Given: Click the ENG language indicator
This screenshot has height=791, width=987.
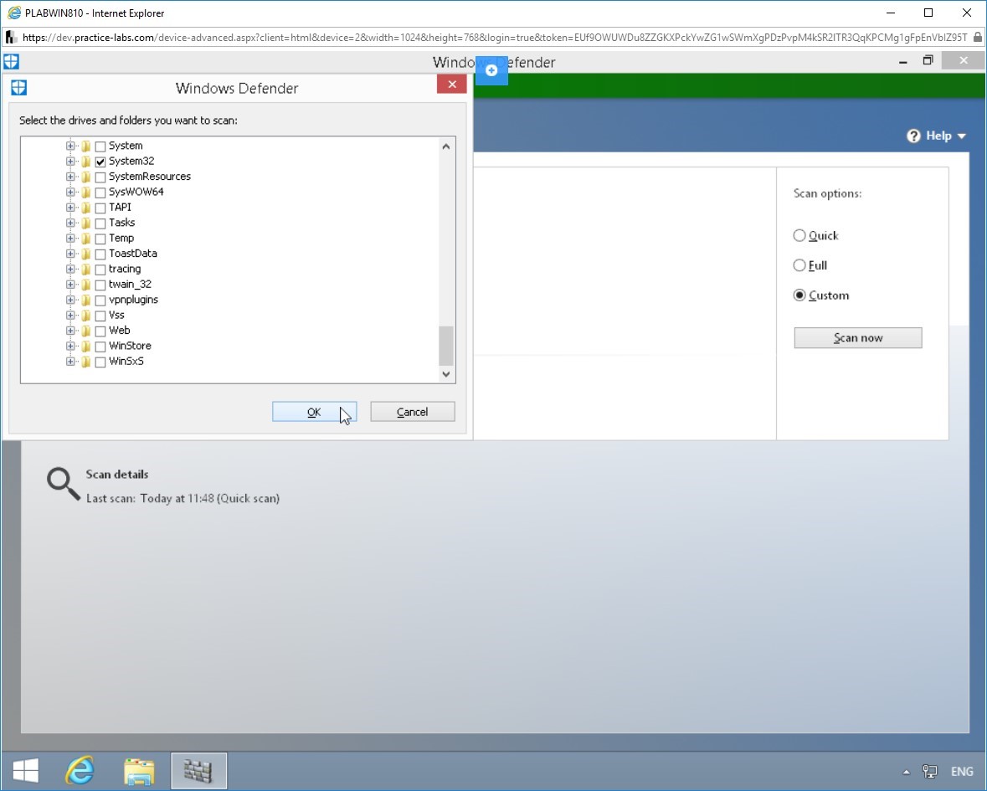Looking at the screenshot, I should tap(962, 772).
